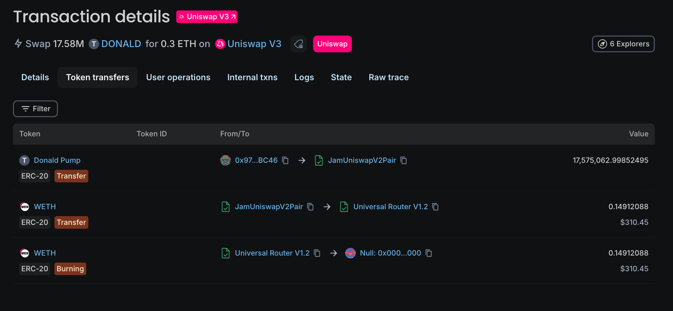Open the 6 Explorers dropdown

pyautogui.click(x=623, y=44)
